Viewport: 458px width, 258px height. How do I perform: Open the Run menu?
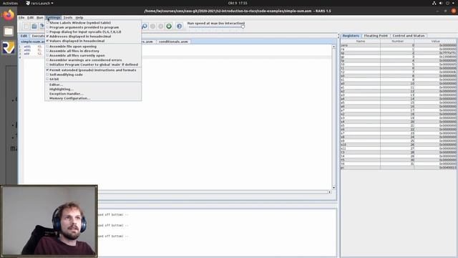pos(40,17)
